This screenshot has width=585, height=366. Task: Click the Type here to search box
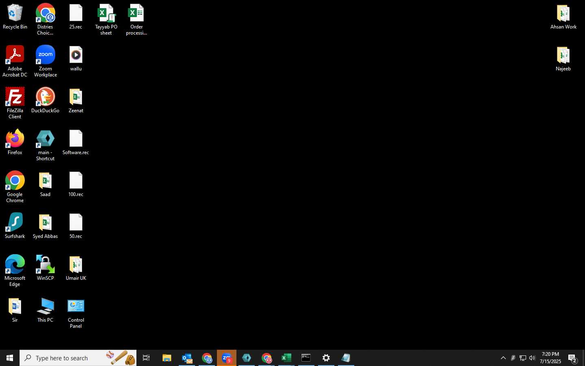point(78,358)
